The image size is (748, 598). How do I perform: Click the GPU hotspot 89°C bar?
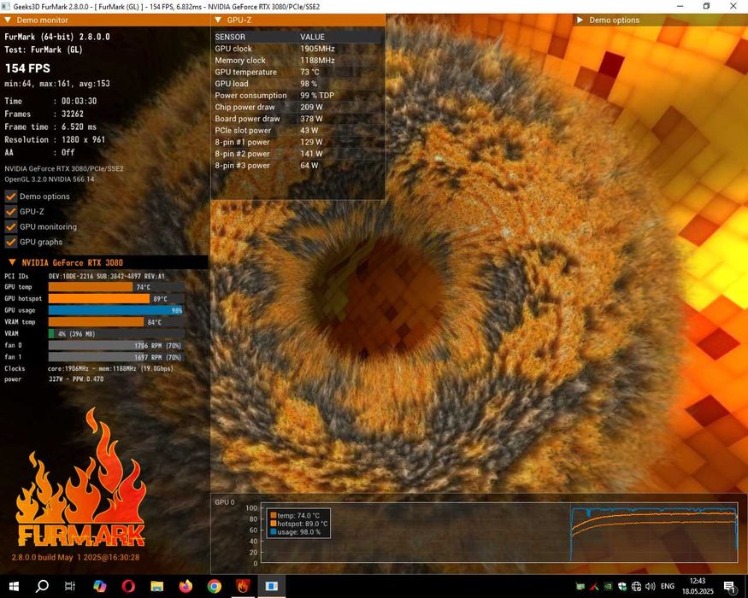[x=116, y=298]
